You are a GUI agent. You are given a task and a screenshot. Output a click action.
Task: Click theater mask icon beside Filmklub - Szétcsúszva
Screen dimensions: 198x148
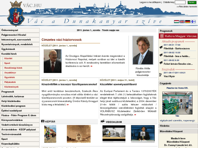tap(161, 47)
